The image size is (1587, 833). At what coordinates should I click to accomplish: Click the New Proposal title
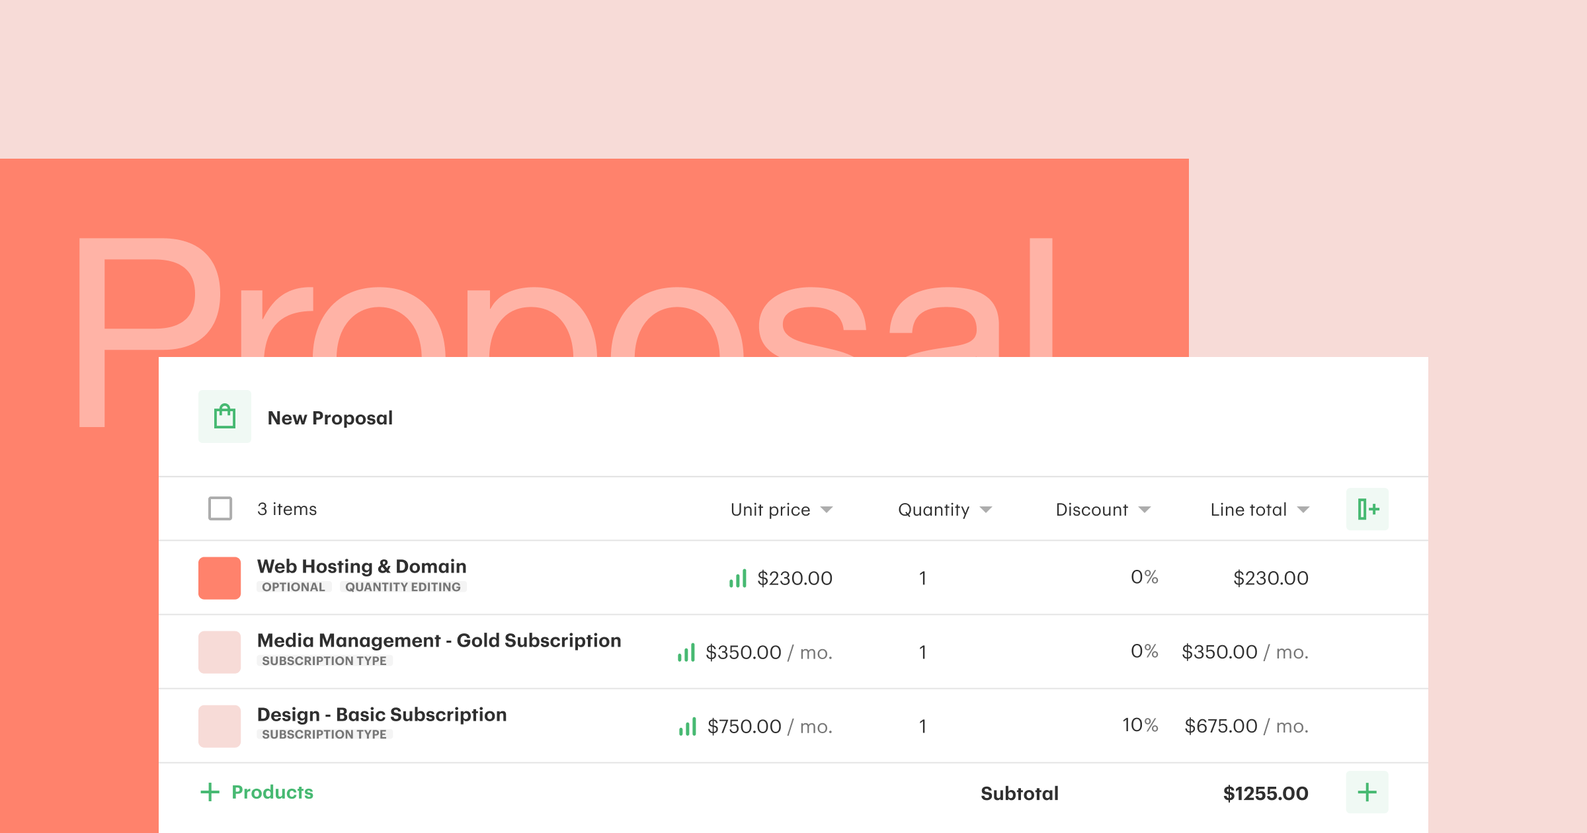click(331, 416)
